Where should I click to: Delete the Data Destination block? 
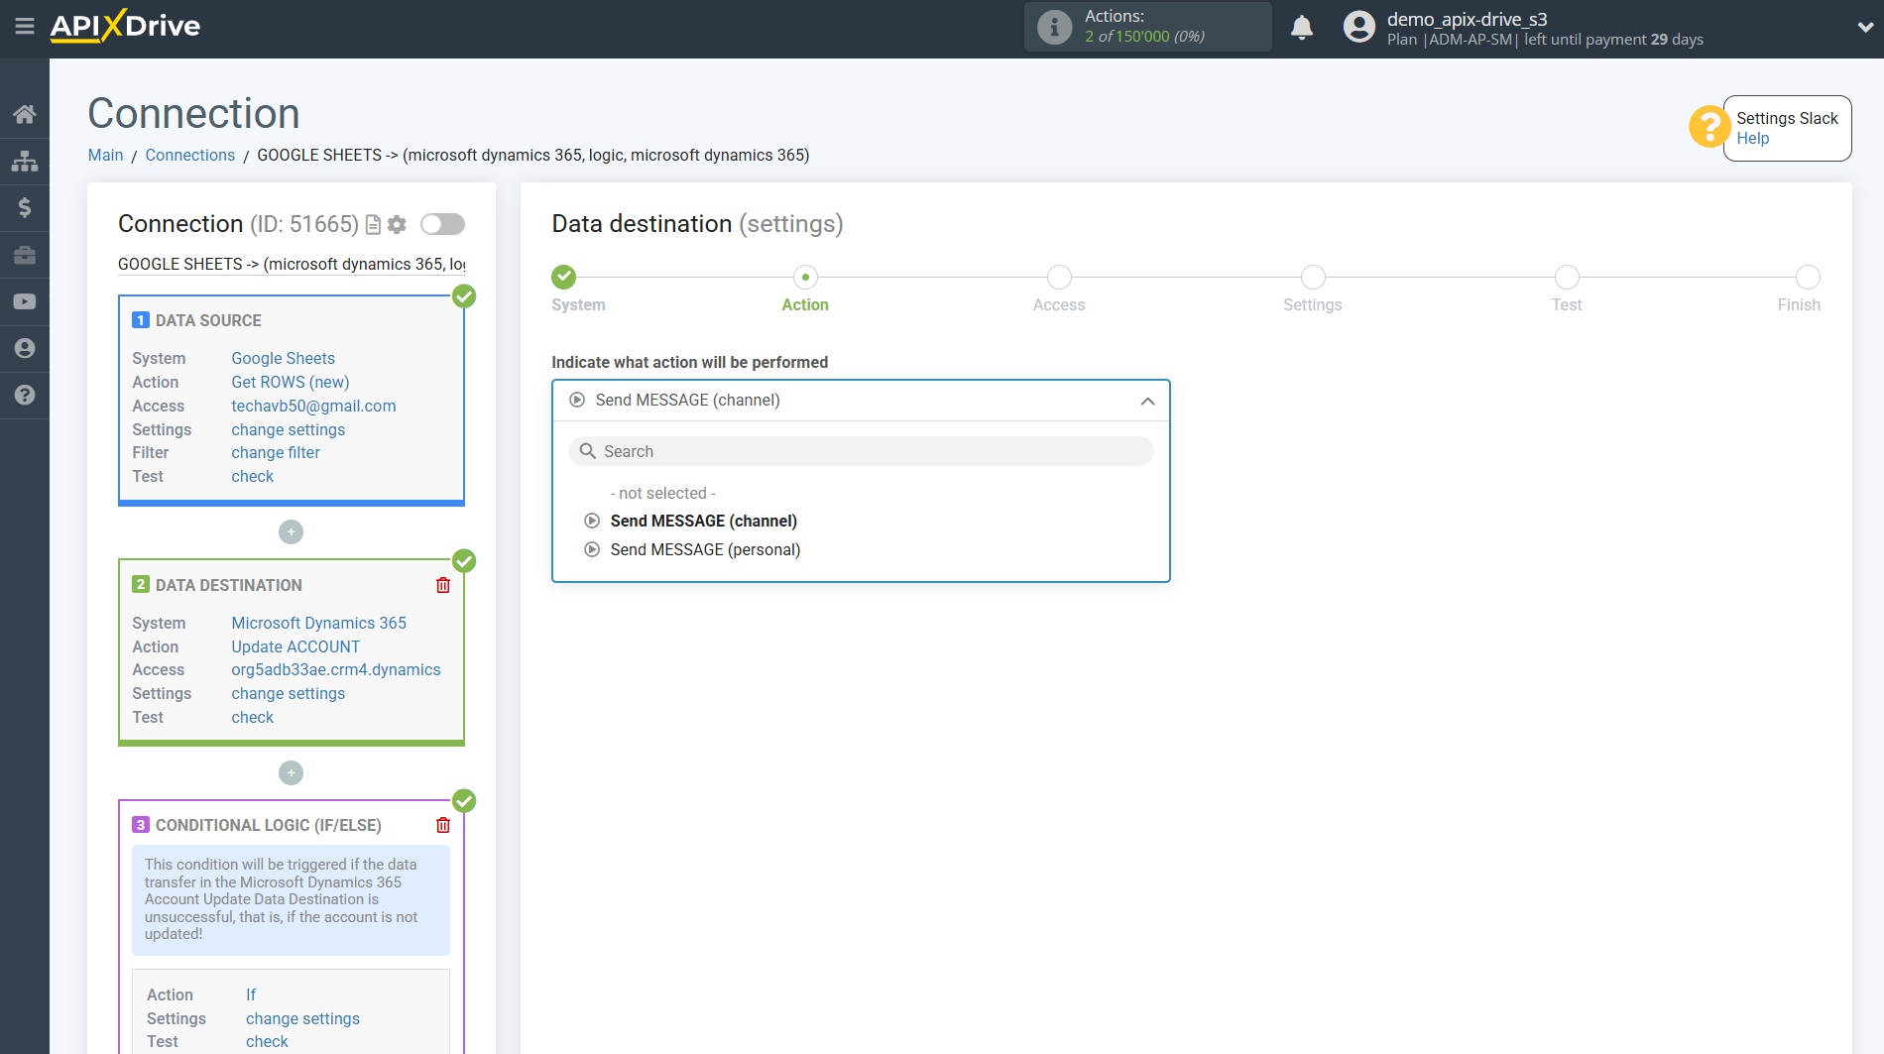(x=443, y=585)
